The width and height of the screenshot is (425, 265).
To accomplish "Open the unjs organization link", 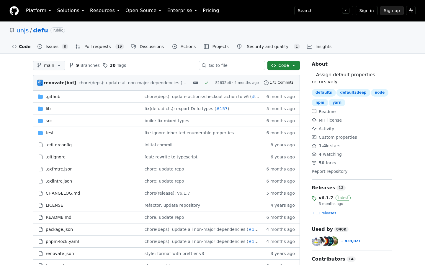I will (x=23, y=30).
